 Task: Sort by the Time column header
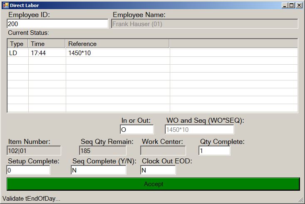point(47,44)
